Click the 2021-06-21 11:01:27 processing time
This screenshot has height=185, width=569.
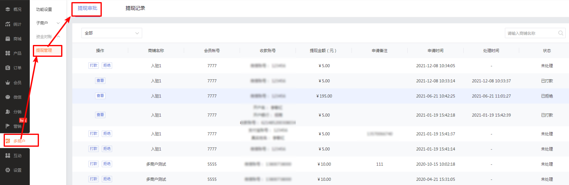coord(491,96)
